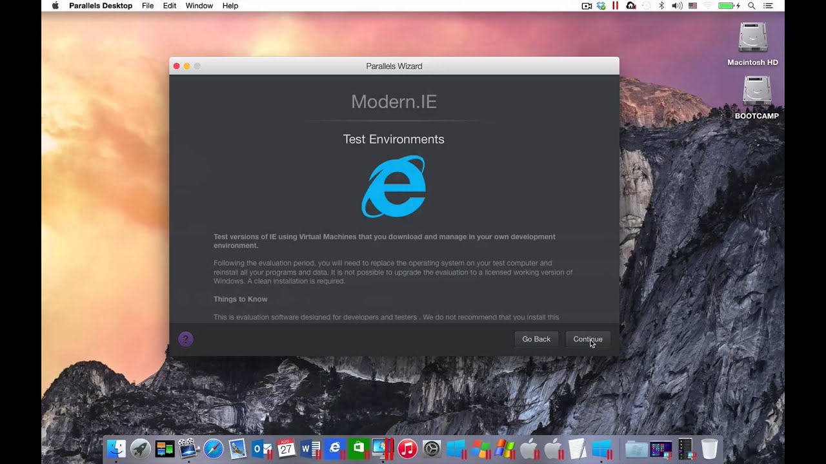
Task: Click Spotlight search magnifier in menu bar
Action: (752, 6)
